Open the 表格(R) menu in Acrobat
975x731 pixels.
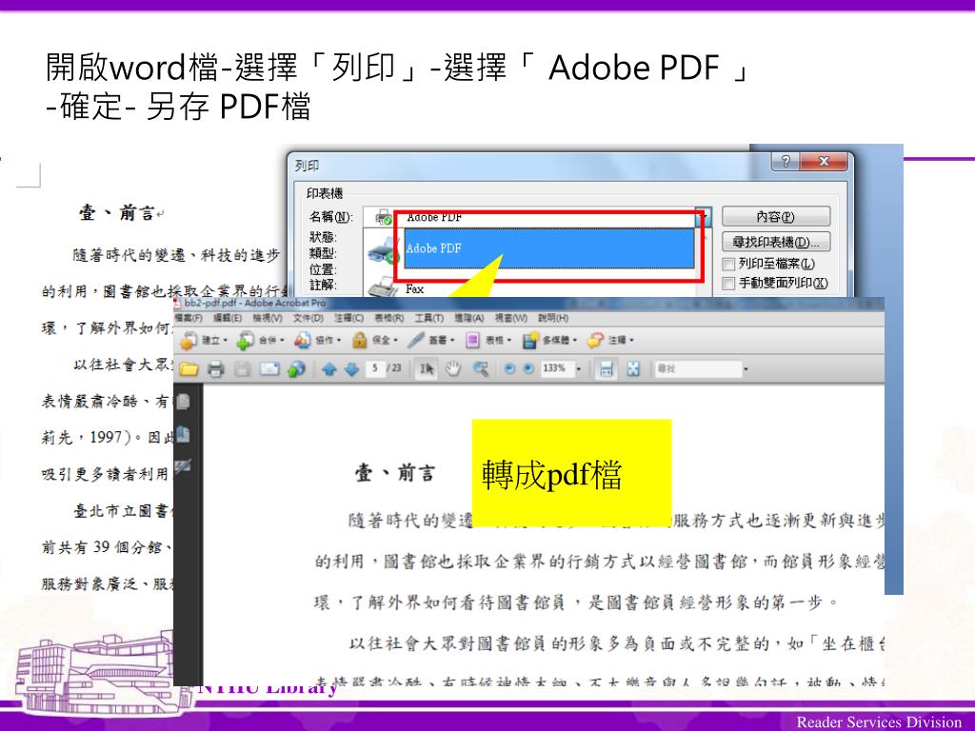[388, 318]
